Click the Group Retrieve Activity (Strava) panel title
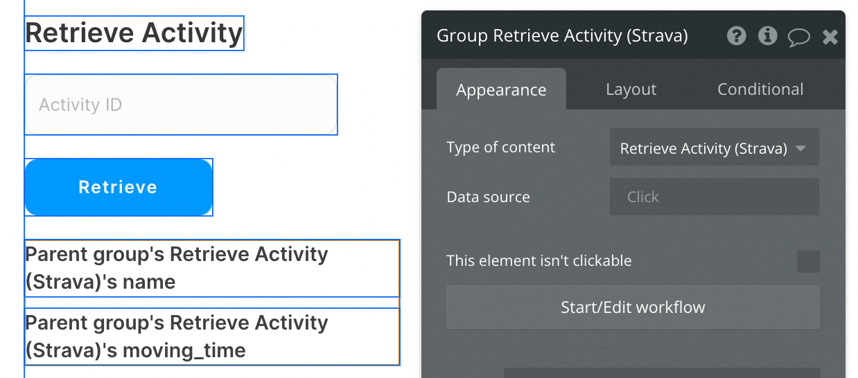The image size is (858, 378). point(562,36)
